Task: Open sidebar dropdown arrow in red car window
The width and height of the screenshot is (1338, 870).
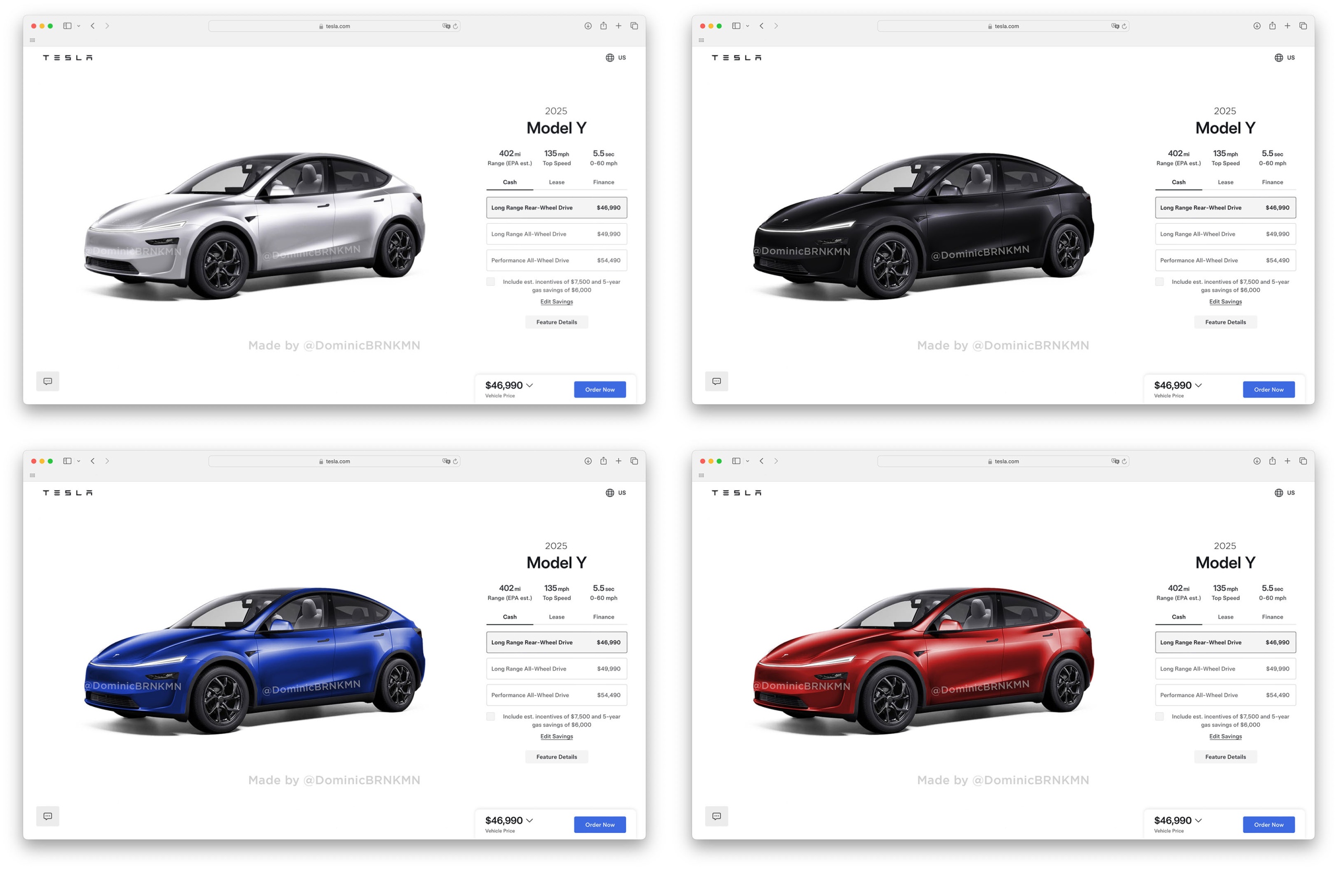Action: (x=748, y=461)
